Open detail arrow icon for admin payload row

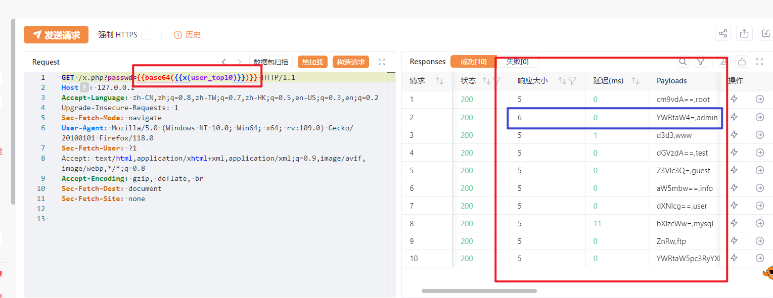(x=759, y=117)
